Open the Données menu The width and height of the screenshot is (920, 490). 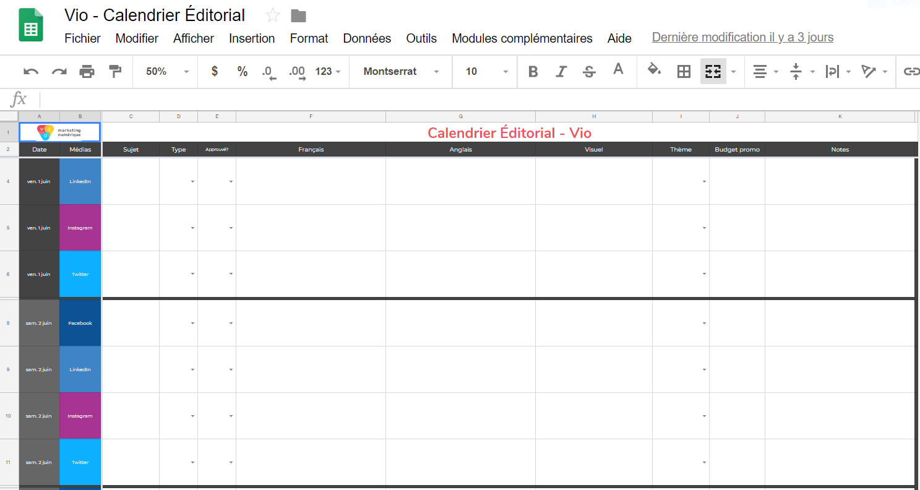pos(367,38)
